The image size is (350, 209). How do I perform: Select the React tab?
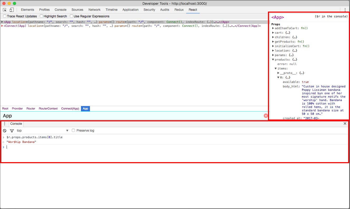click(193, 10)
